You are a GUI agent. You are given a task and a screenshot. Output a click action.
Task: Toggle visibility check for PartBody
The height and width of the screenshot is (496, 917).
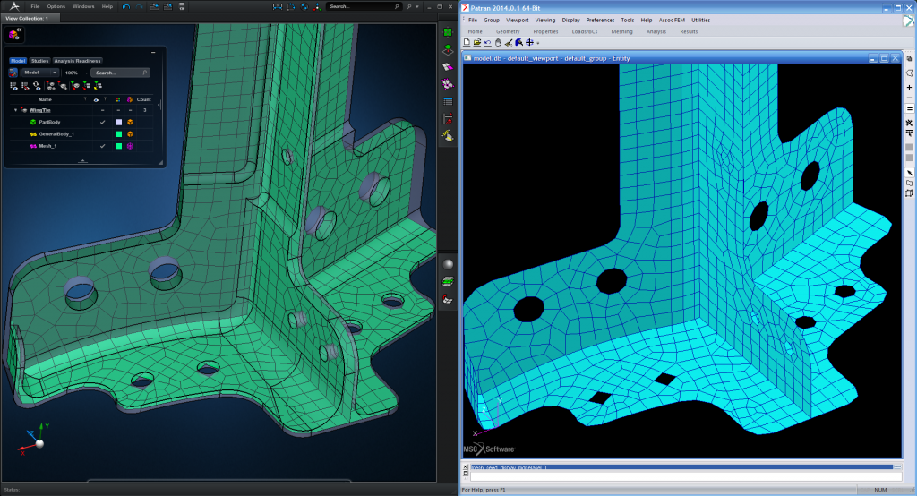coord(102,123)
